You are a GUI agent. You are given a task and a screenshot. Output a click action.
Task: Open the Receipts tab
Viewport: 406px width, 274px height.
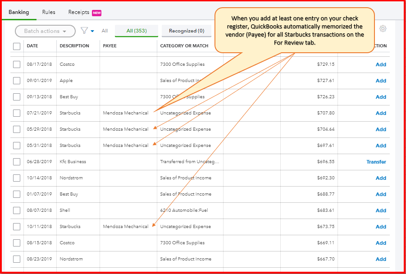(x=79, y=12)
